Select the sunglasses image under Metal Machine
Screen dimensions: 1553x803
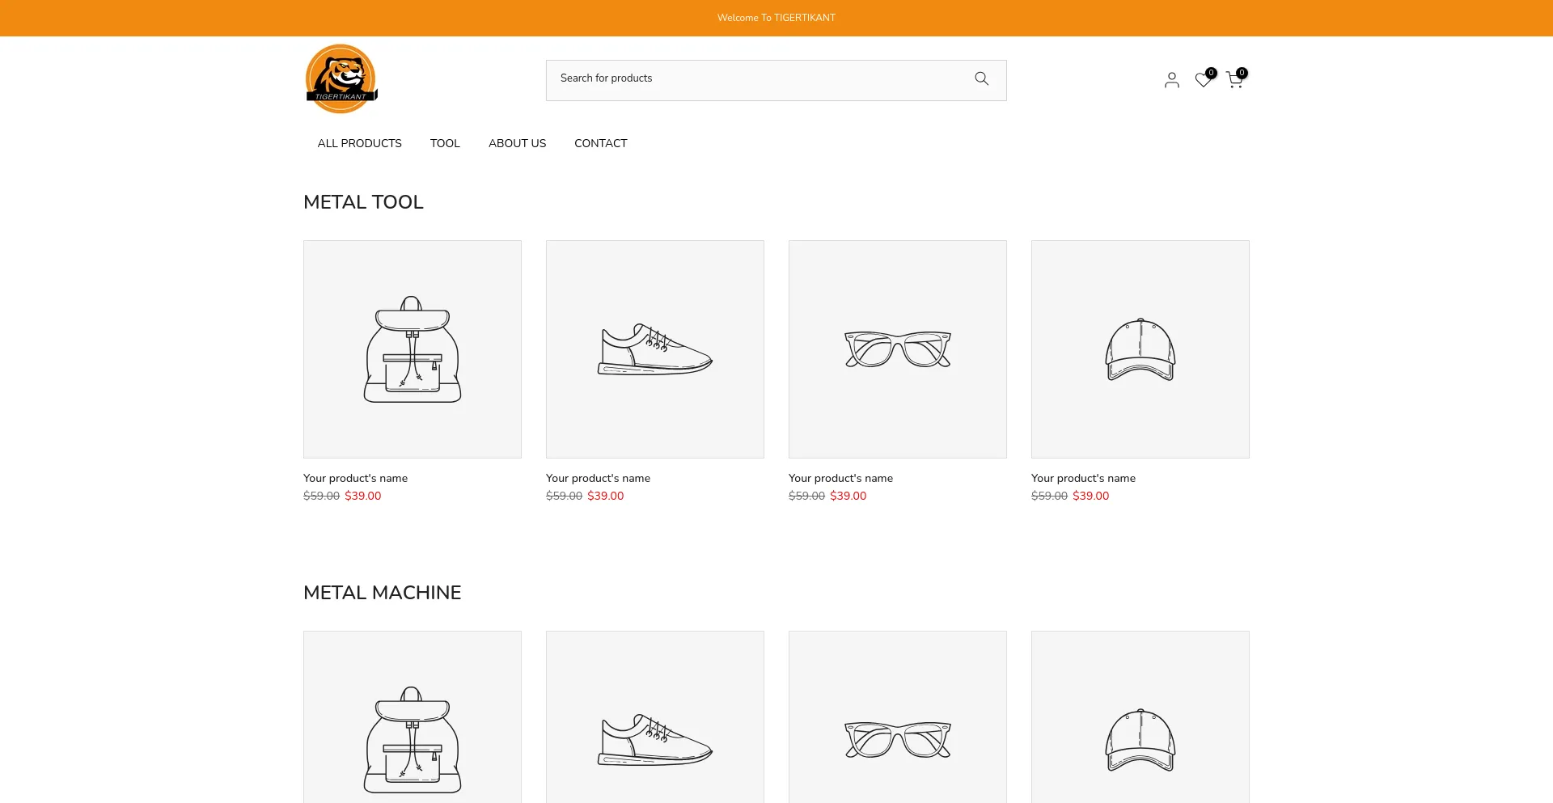click(x=898, y=717)
